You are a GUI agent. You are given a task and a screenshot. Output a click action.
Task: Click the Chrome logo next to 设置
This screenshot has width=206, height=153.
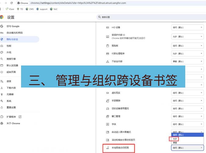[2, 17]
